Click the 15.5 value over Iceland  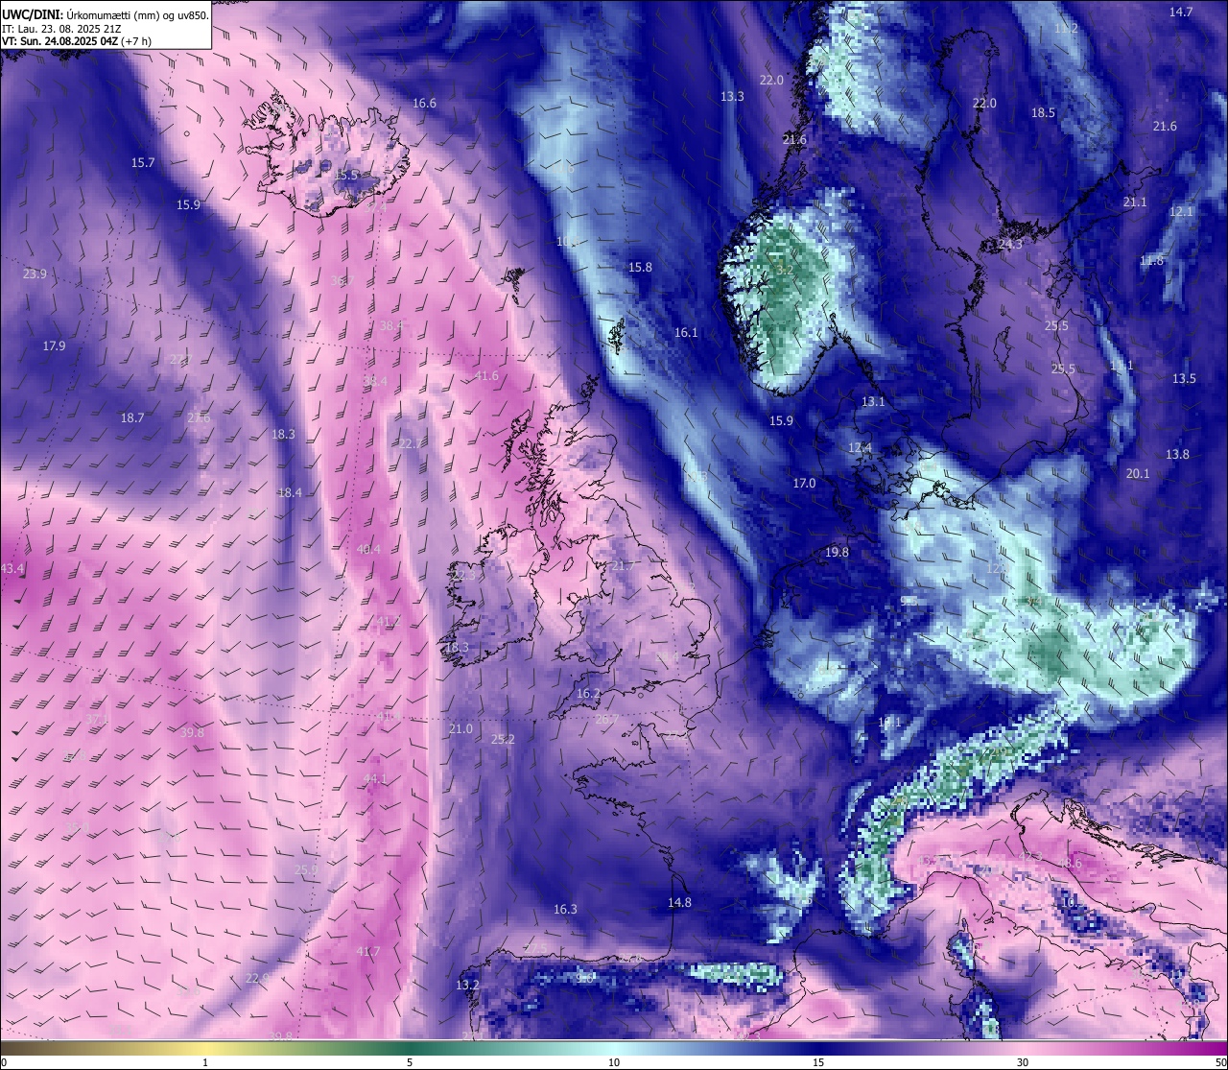(x=345, y=176)
